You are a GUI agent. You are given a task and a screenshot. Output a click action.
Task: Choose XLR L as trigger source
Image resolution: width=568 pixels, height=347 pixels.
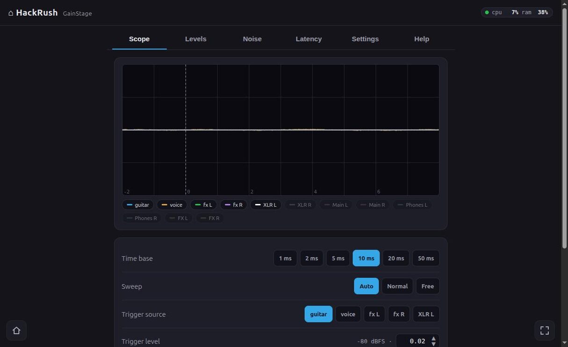(426, 314)
